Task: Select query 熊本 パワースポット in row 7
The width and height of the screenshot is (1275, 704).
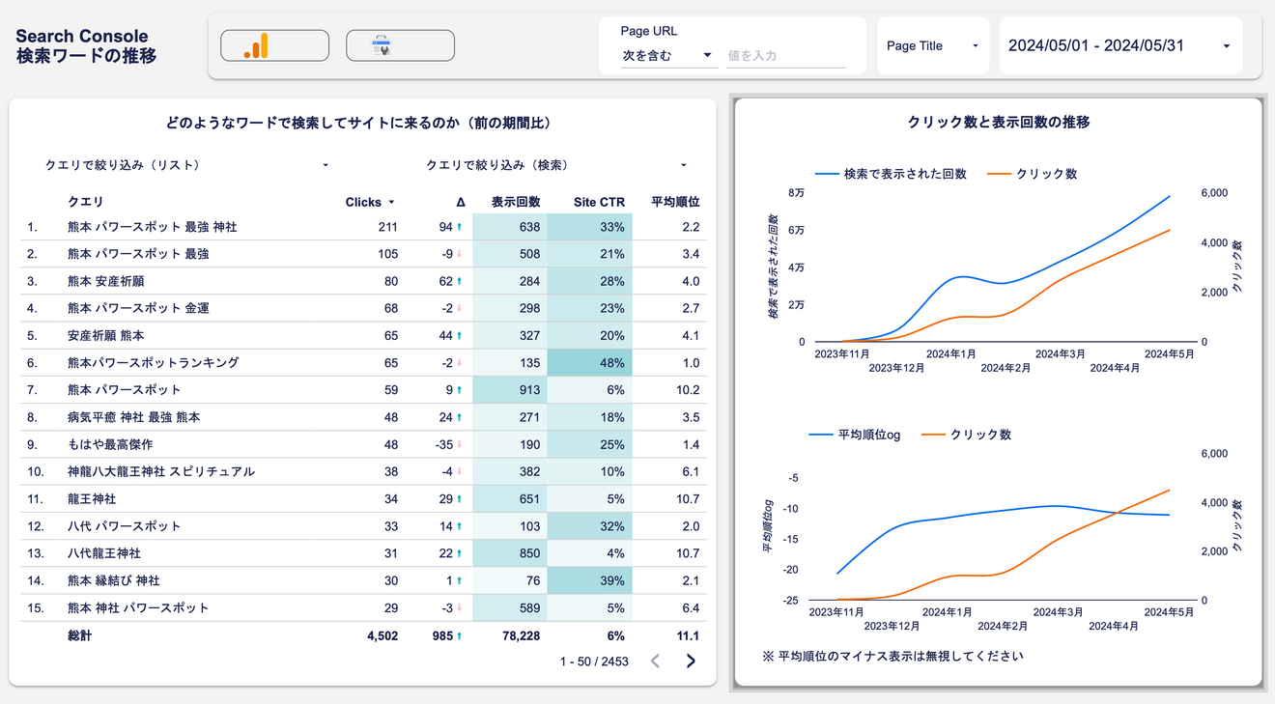Action: click(125, 390)
